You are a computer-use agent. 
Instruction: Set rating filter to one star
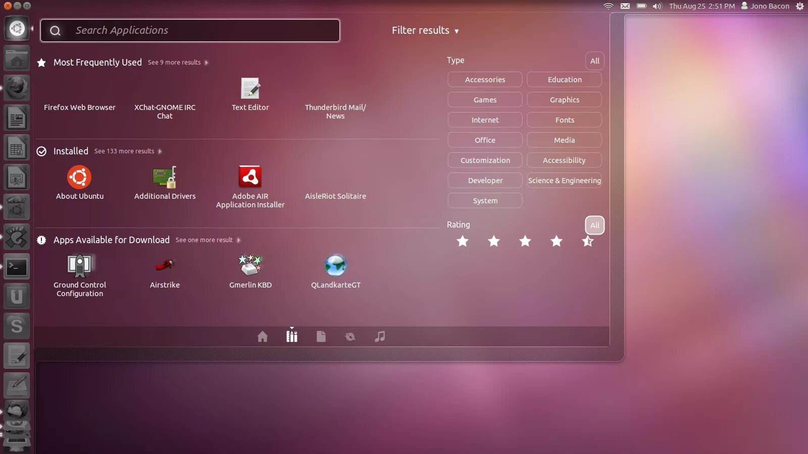pos(463,241)
